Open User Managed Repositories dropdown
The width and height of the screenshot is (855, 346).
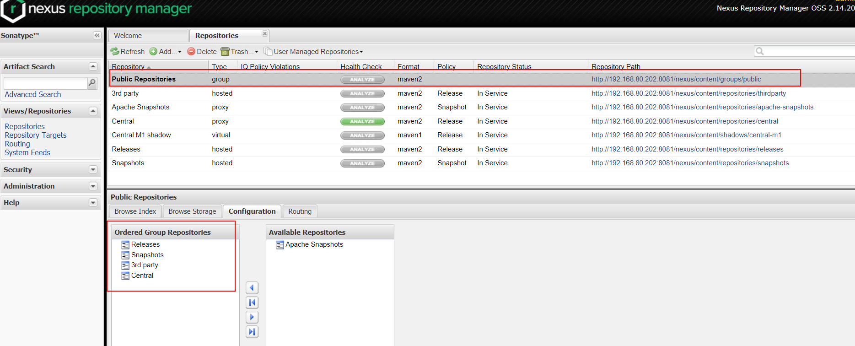pyautogui.click(x=313, y=52)
